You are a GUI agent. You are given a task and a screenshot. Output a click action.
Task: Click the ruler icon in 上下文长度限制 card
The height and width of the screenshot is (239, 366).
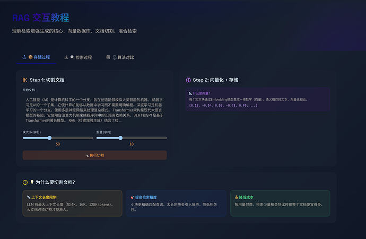click(x=29, y=197)
